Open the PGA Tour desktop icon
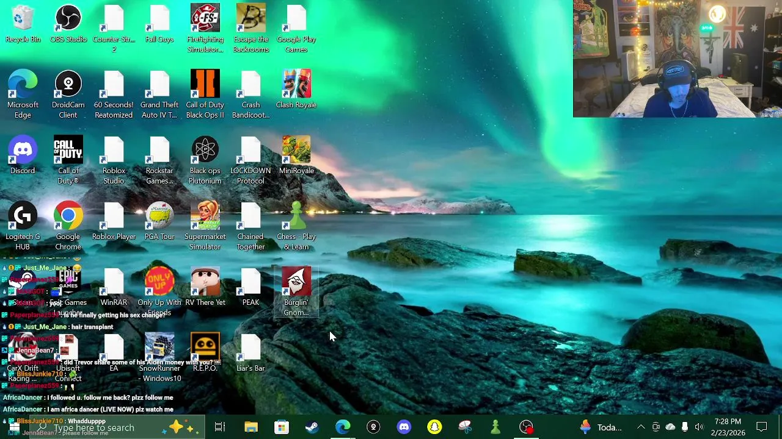Image resolution: width=782 pixels, height=439 pixels. pos(159,221)
